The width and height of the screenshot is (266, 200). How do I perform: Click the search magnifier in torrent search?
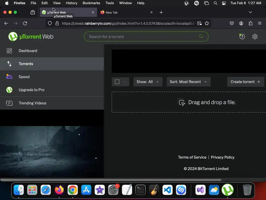pyautogui.click(x=201, y=36)
